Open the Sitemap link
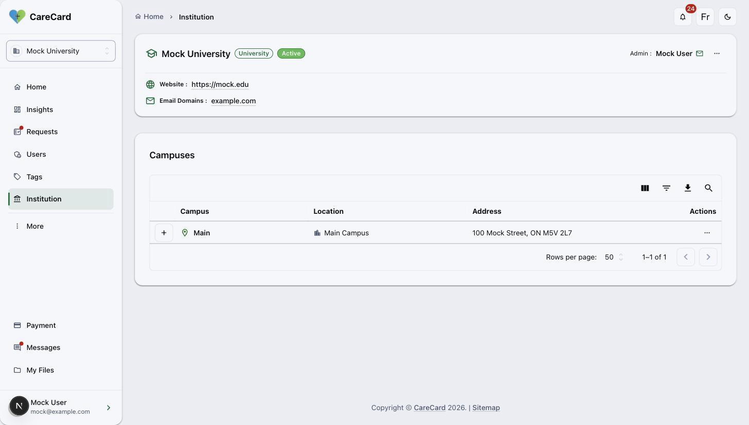Screen dimensions: 749x425 click(x=486, y=408)
